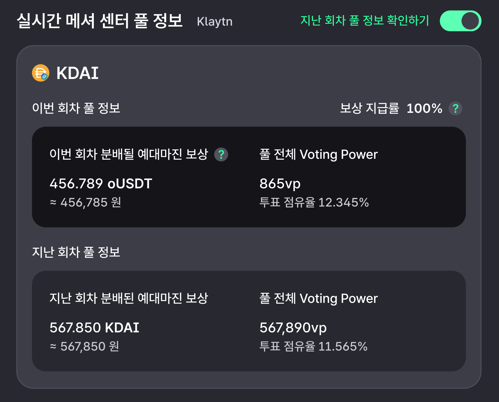Click the 567,890vp voting power value

pos(293,328)
